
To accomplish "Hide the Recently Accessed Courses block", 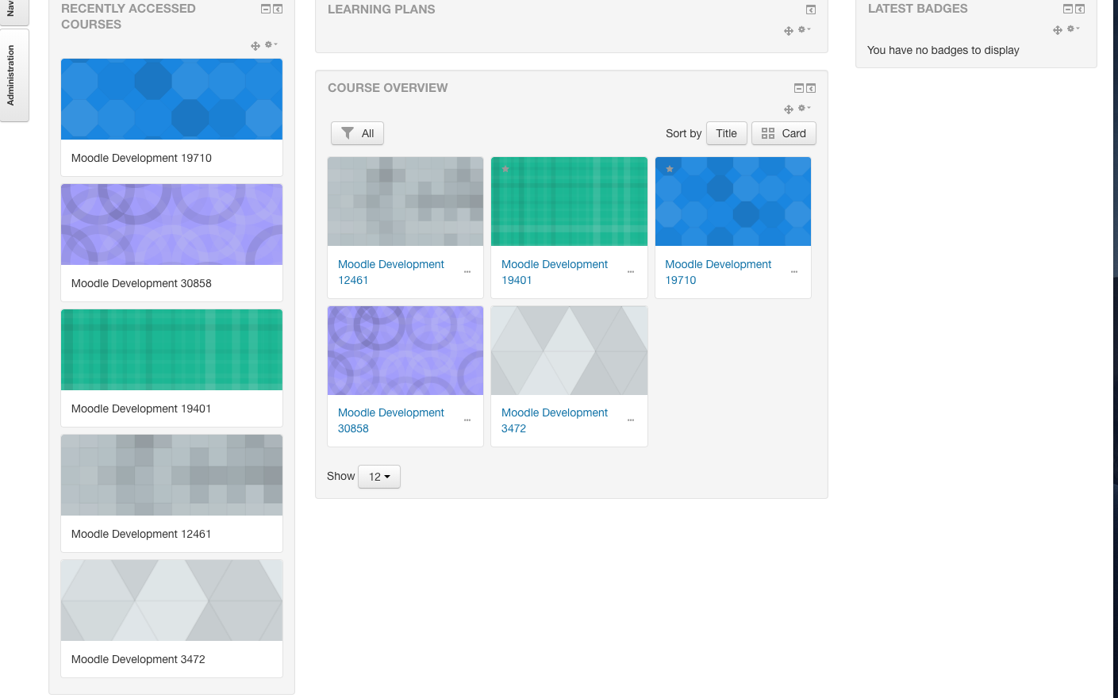I will coord(266,9).
